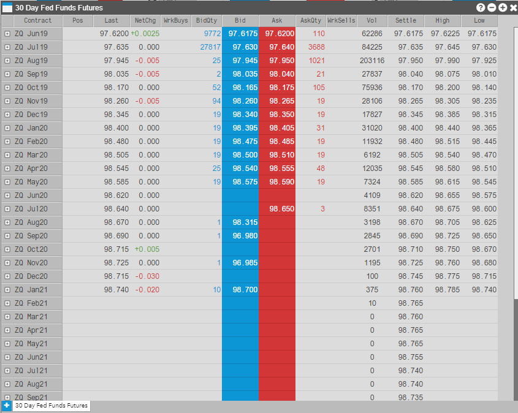Click the 98.315 bid for ZQ Aug20

[x=240, y=222]
